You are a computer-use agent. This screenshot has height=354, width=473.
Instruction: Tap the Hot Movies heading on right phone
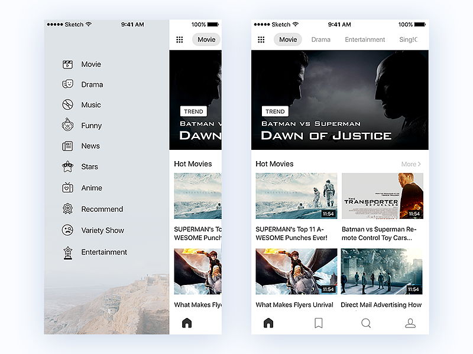(x=274, y=164)
